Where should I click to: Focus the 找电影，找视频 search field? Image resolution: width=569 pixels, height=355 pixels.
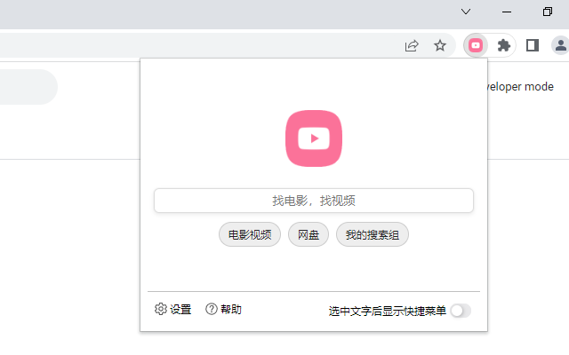click(x=314, y=201)
